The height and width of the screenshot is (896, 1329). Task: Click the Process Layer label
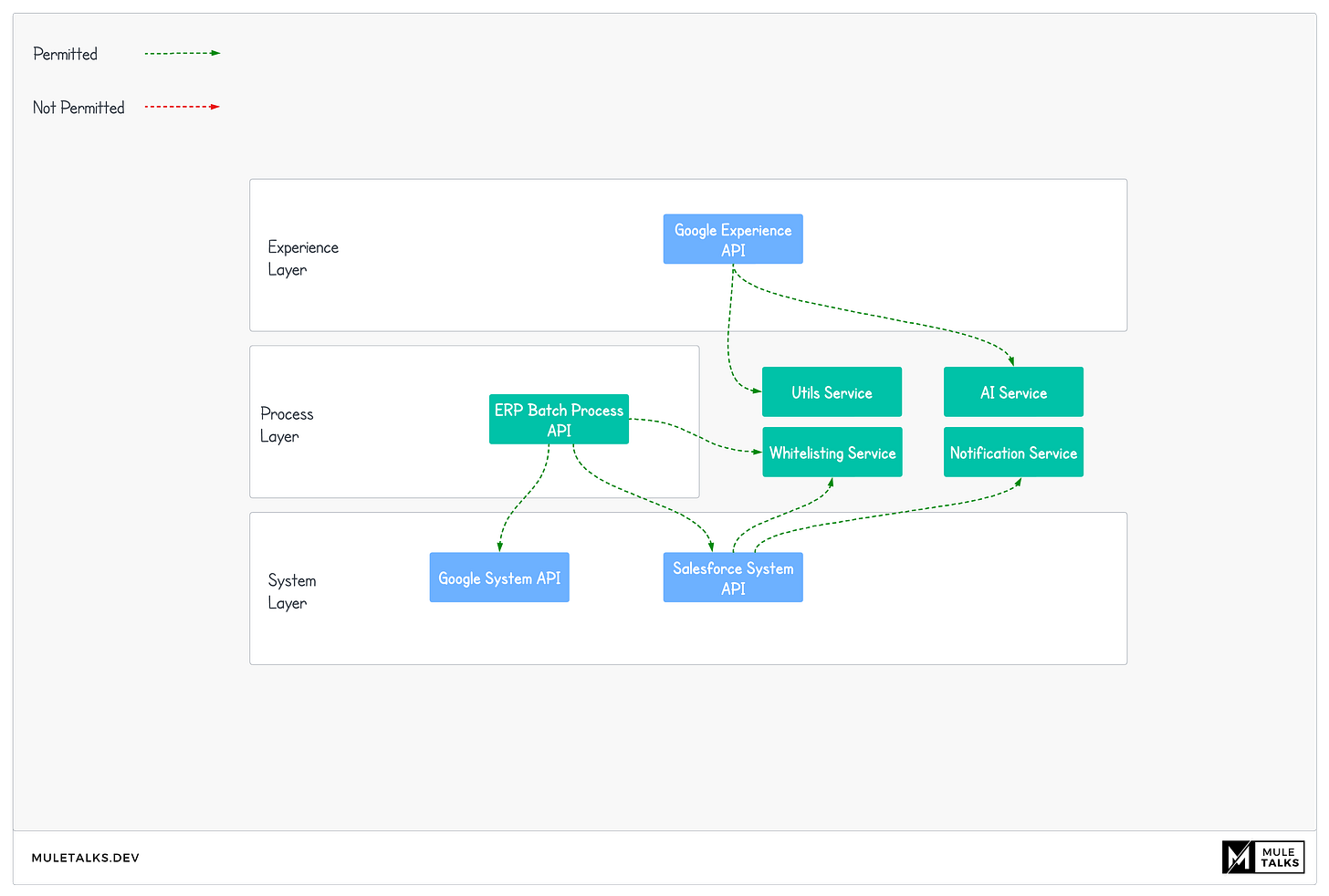pos(287,425)
